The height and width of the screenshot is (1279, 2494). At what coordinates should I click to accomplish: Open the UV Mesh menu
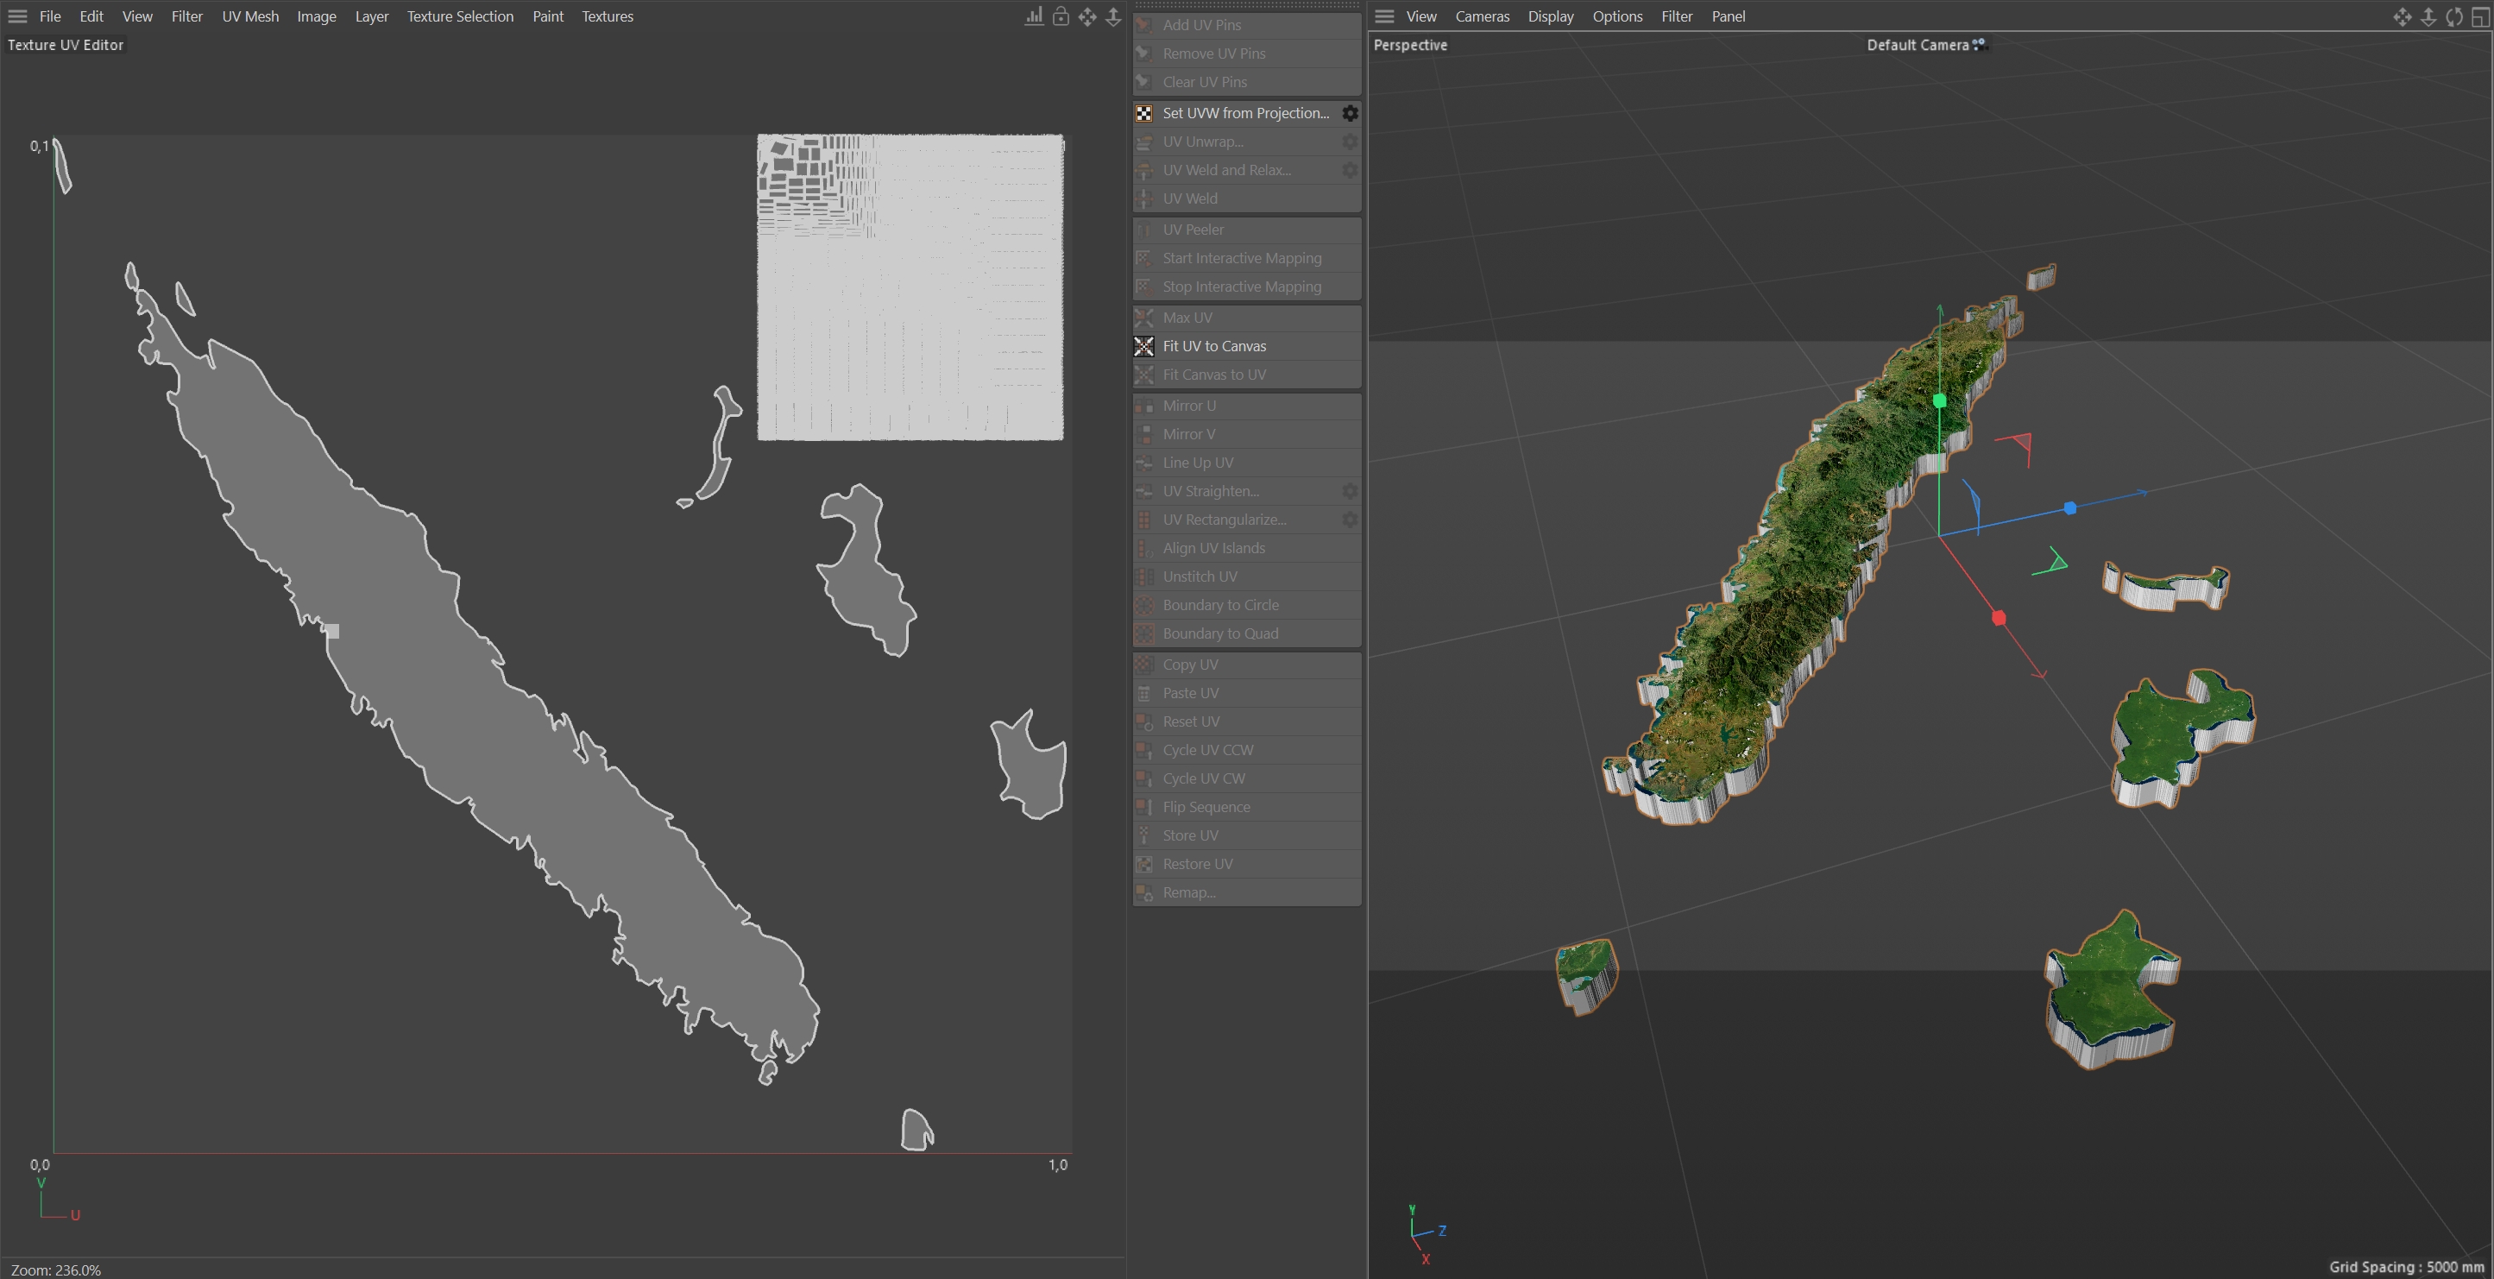point(249,16)
